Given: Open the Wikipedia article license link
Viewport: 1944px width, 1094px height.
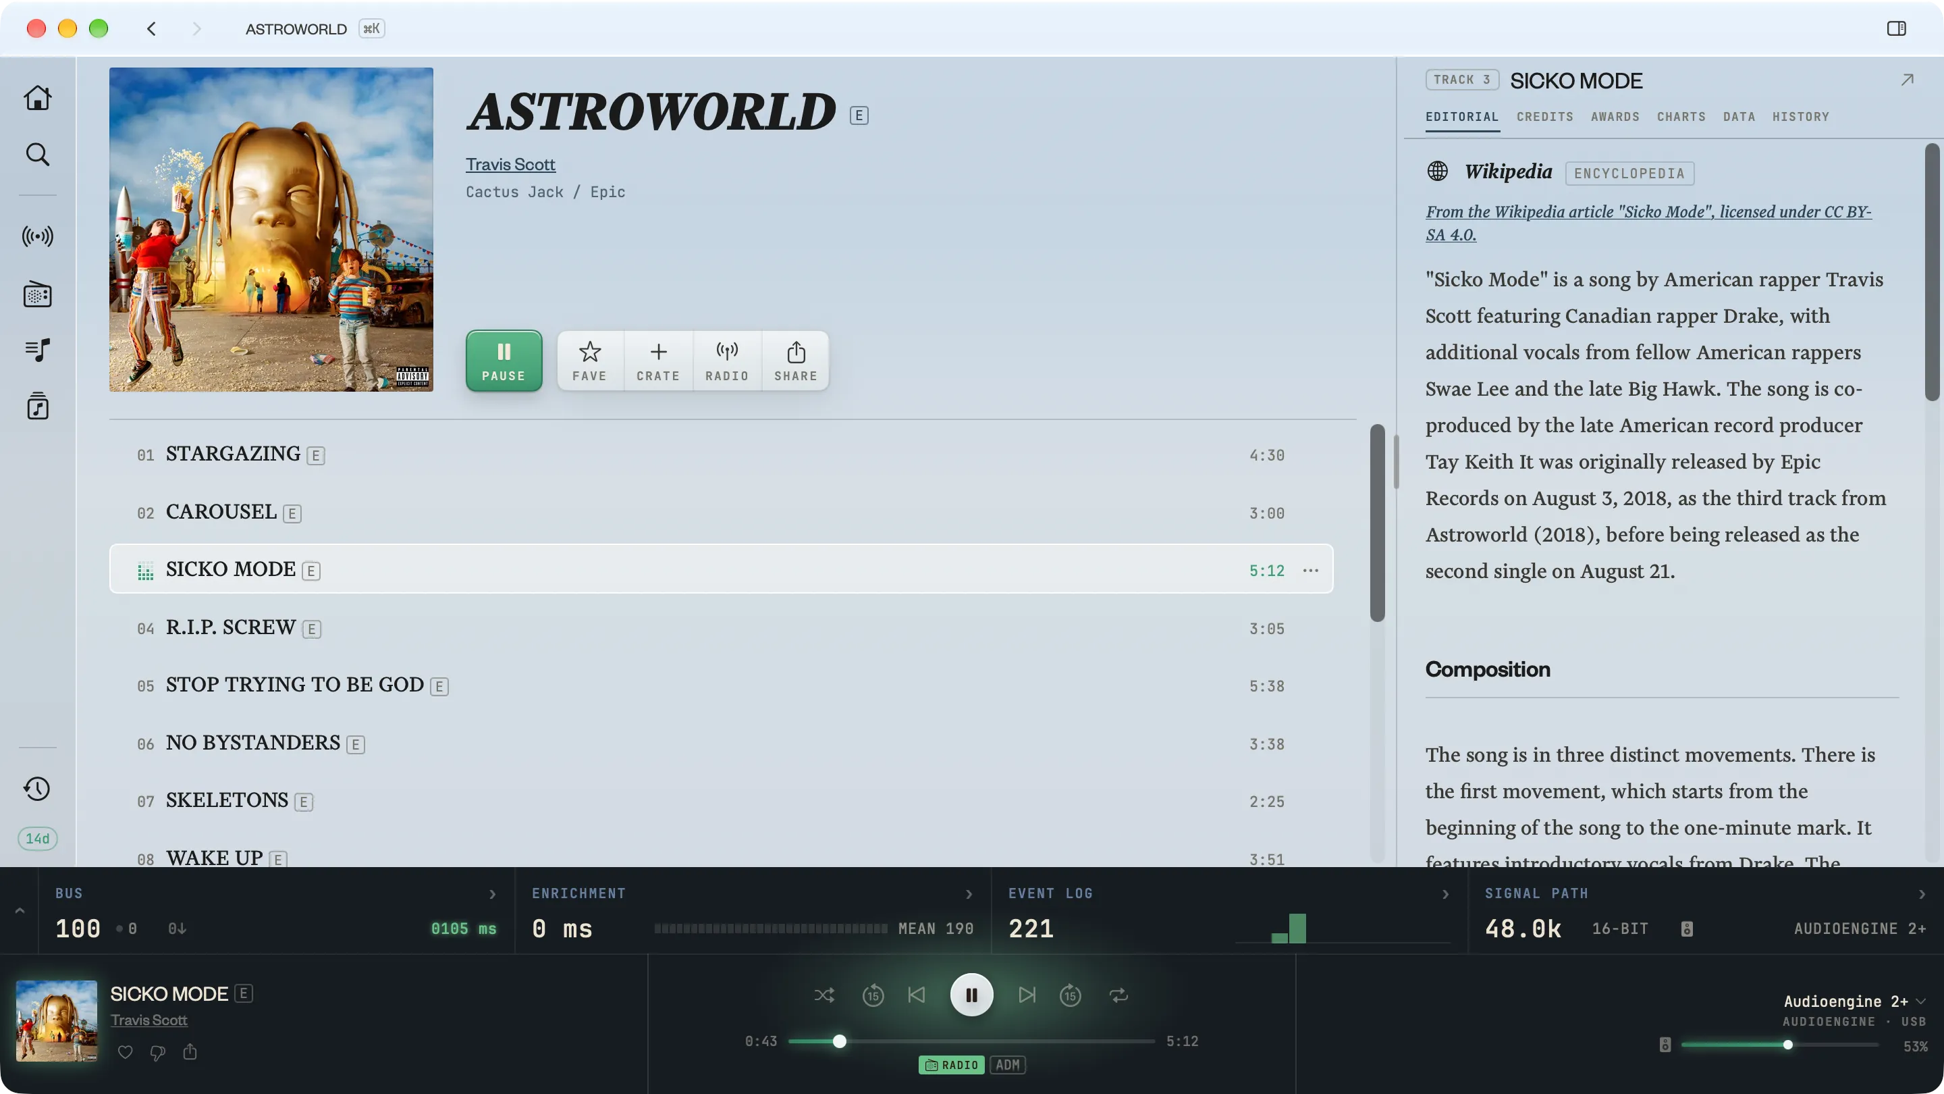Looking at the screenshot, I should click(1648, 223).
